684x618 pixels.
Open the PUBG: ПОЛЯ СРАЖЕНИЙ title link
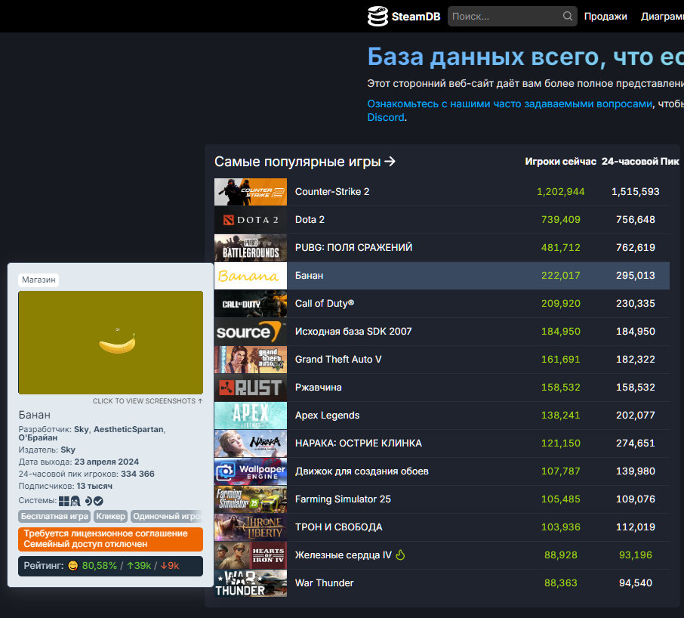(x=353, y=248)
